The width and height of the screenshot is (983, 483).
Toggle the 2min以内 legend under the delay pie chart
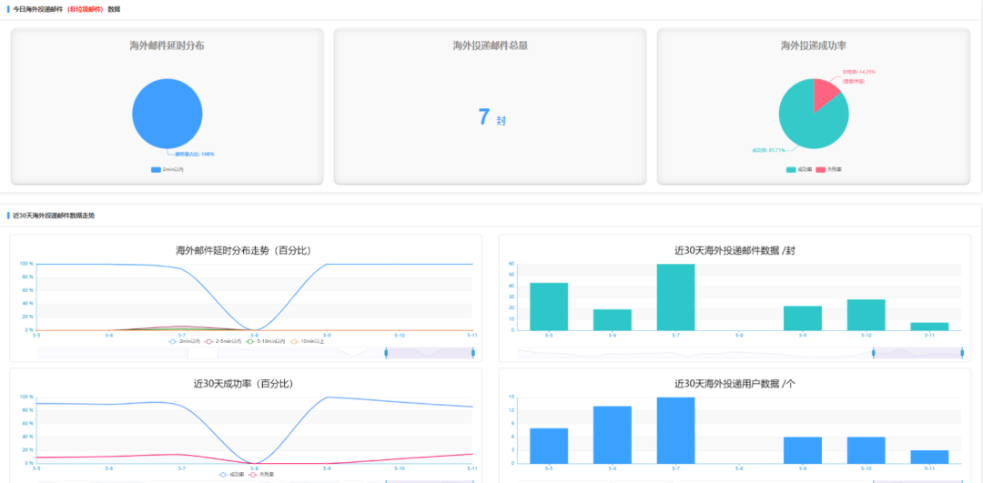[167, 170]
